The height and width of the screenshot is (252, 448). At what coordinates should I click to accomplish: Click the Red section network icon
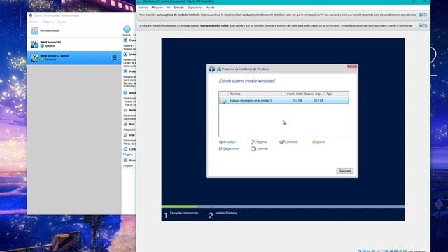125,124
